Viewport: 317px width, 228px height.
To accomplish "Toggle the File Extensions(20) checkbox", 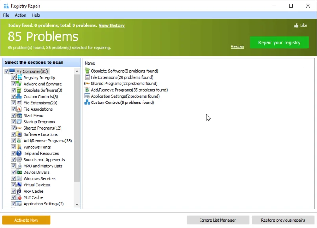I will (13, 103).
